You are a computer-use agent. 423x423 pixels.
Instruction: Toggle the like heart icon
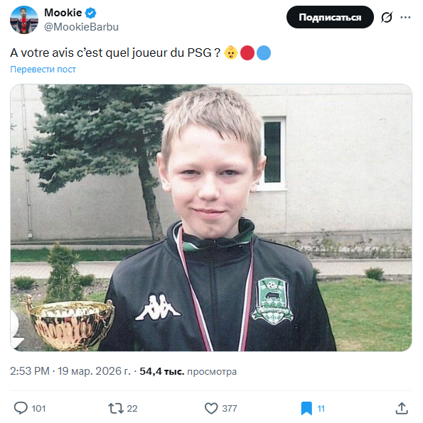[211, 408]
